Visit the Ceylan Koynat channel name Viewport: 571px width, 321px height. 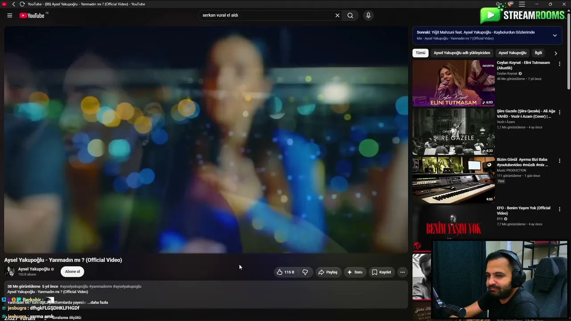point(507,74)
